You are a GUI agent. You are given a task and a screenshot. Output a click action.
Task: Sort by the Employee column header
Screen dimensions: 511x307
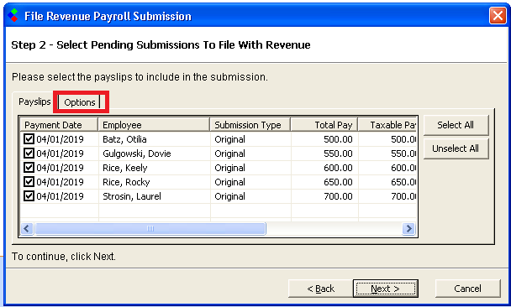pos(154,125)
